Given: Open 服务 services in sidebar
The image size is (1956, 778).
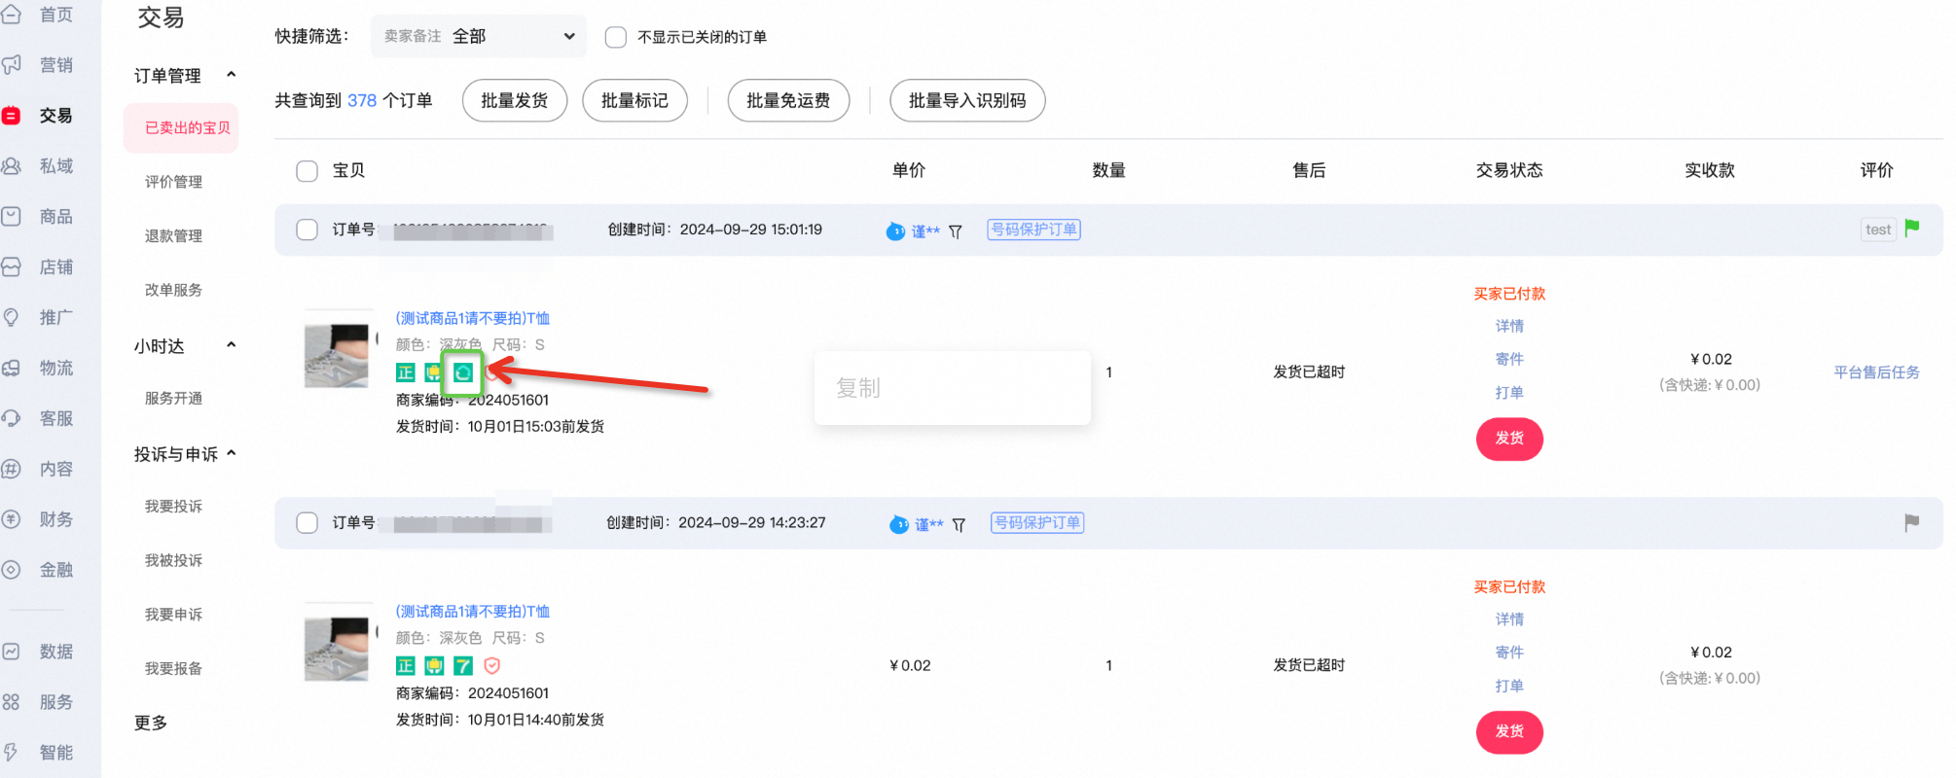Looking at the screenshot, I should click(39, 702).
